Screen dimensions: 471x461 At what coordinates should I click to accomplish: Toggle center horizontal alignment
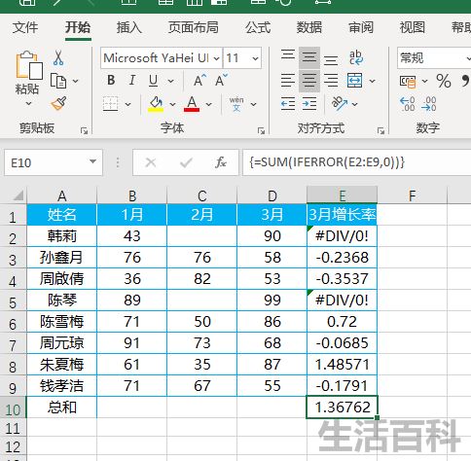[x=309, y=81]
